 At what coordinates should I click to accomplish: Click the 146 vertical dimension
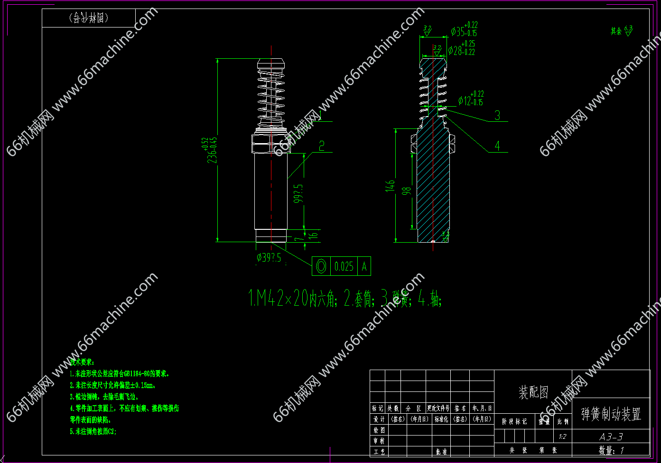pos(390,186)
